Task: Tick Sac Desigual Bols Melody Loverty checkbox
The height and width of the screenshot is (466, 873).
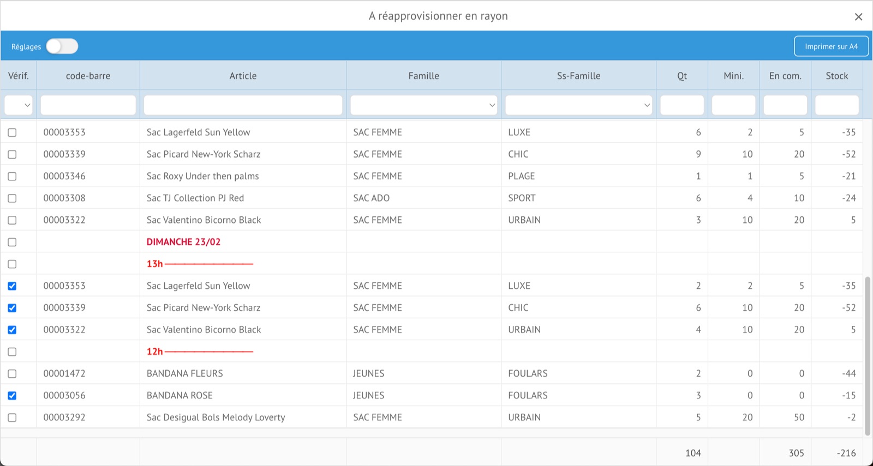Action: pyautogui.click(x=12, y=417)
